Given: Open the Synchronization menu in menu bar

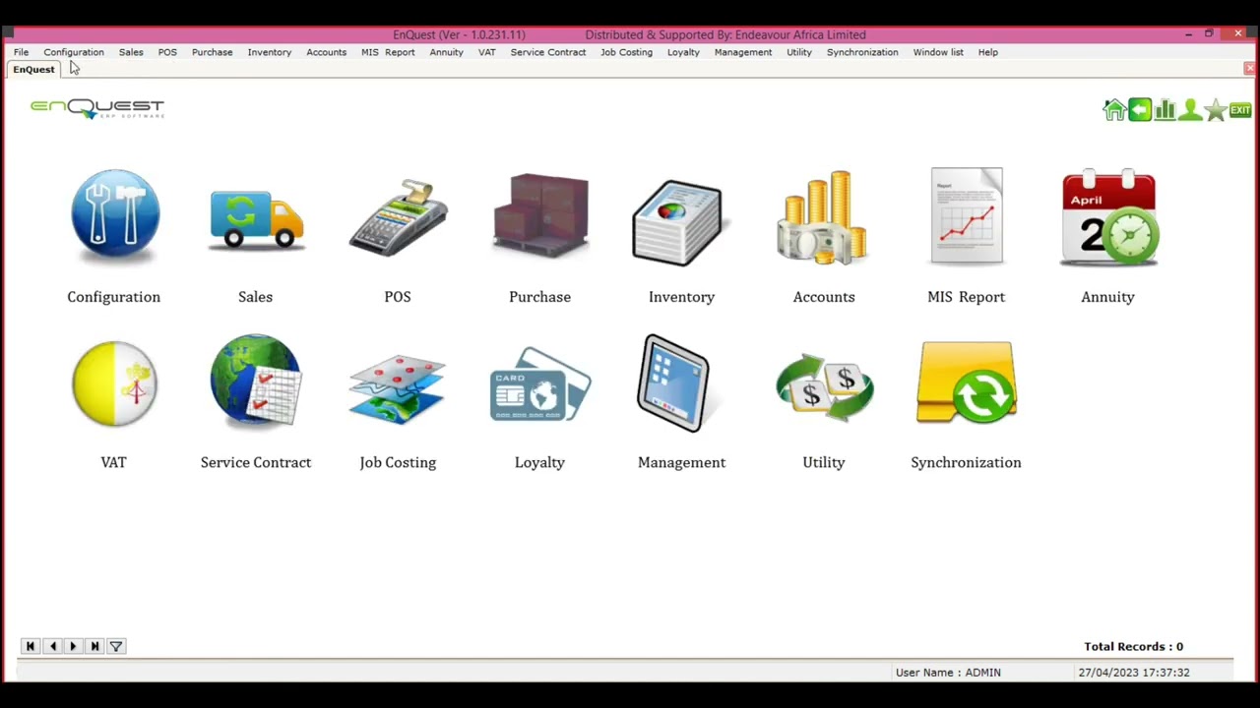Looking at the screenshot, I should pyautogui.click(x=862, y=52).
